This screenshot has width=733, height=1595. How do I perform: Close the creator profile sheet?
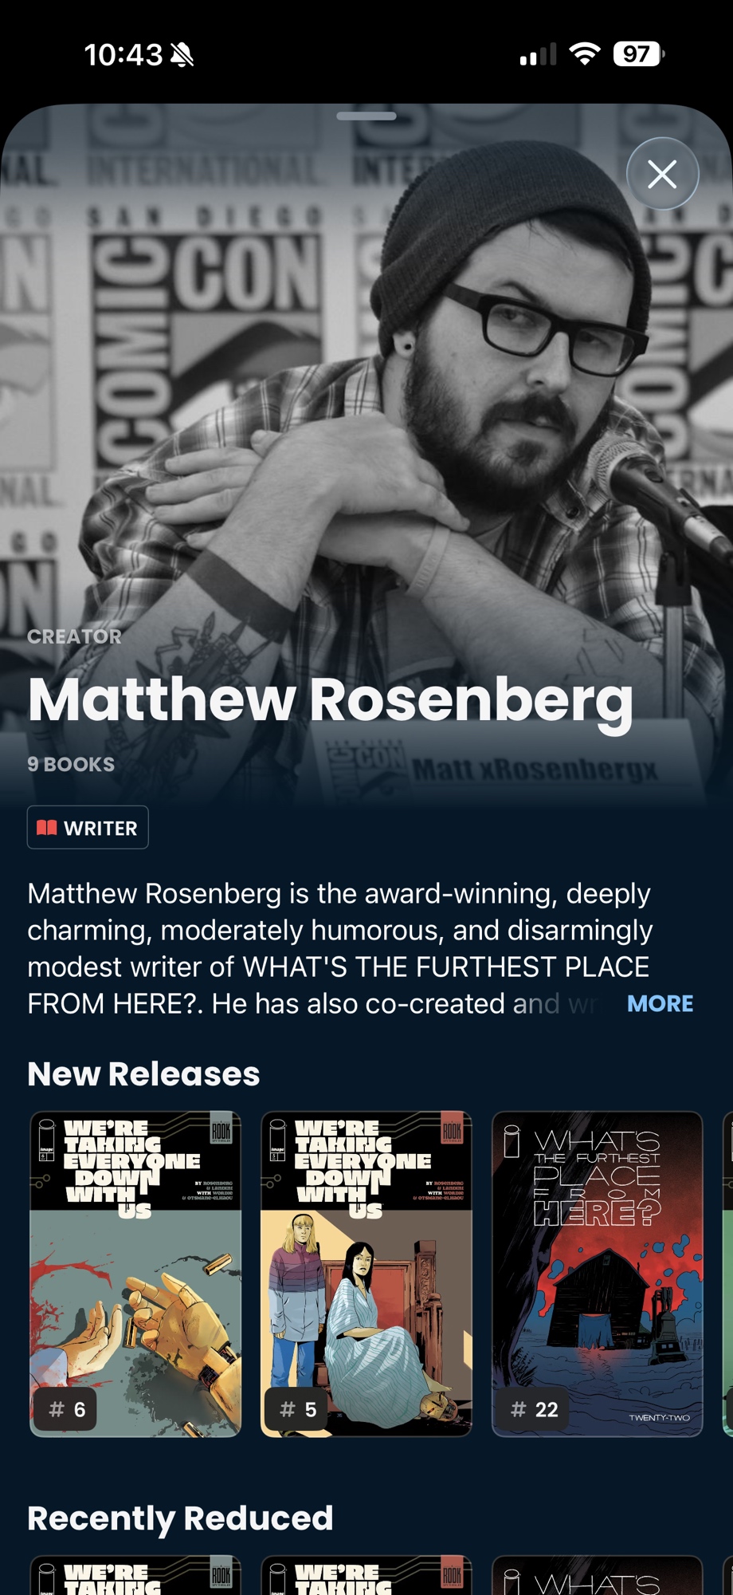(662, 174)
